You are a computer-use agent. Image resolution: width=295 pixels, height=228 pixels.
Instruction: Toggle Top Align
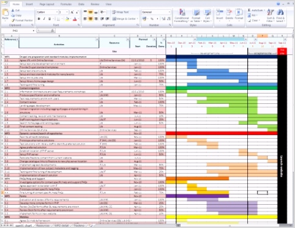tap(85, 12)
